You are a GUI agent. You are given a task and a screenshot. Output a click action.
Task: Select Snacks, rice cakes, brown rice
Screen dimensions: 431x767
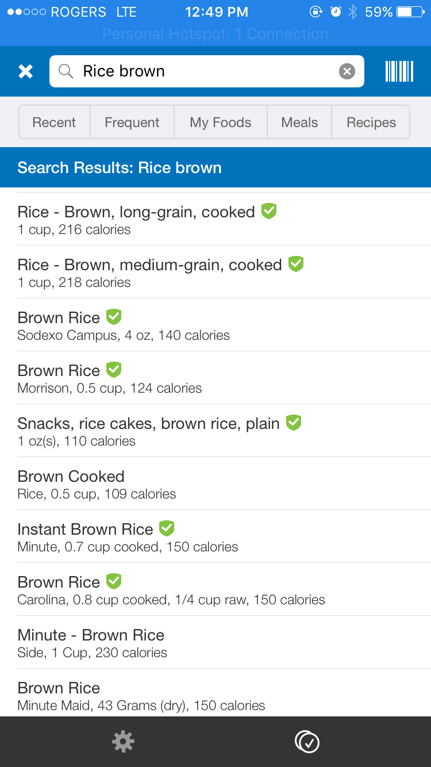tap(148, 431)
